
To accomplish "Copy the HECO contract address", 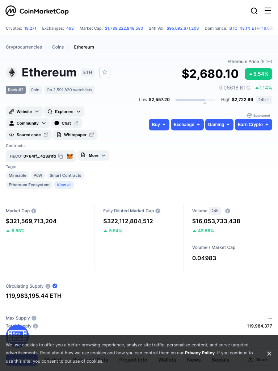I will point(60,156).
